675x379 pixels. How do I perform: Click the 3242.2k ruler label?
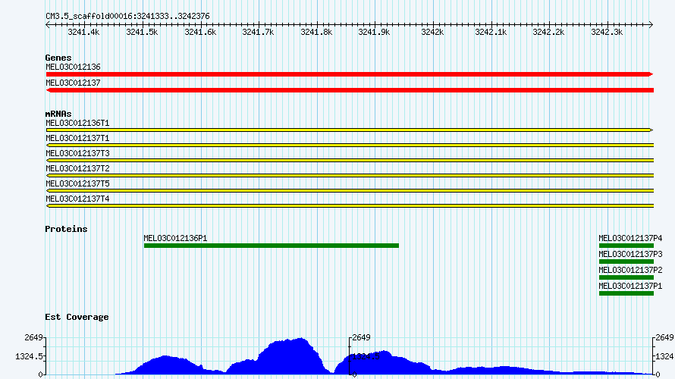548,33
